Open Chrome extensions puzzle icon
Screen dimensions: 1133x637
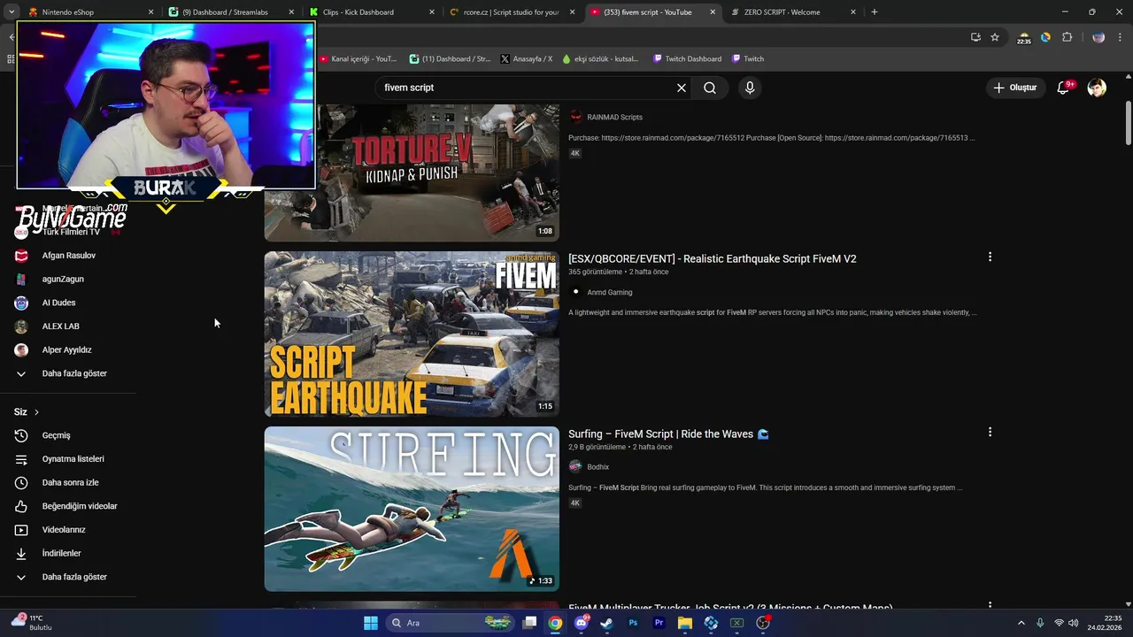point(1067,37)
